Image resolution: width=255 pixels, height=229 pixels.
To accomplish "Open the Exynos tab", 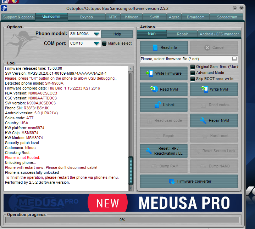I will point(87,17).
